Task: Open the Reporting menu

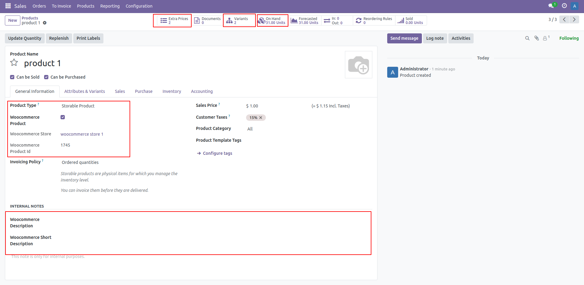Action: [x=110, y=6]
